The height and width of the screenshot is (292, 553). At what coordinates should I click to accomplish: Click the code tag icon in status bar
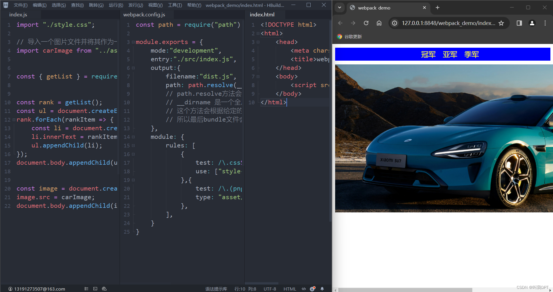coord(304,289)
